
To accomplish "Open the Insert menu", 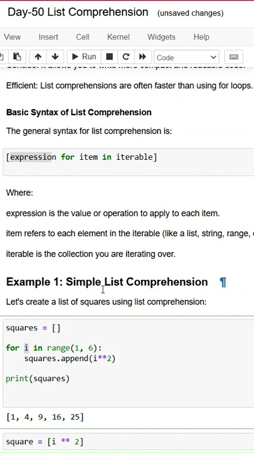I will tap(48, 37).
